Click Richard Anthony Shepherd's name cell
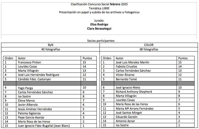The height and width of the screenshot is (129, 199). 134,92
